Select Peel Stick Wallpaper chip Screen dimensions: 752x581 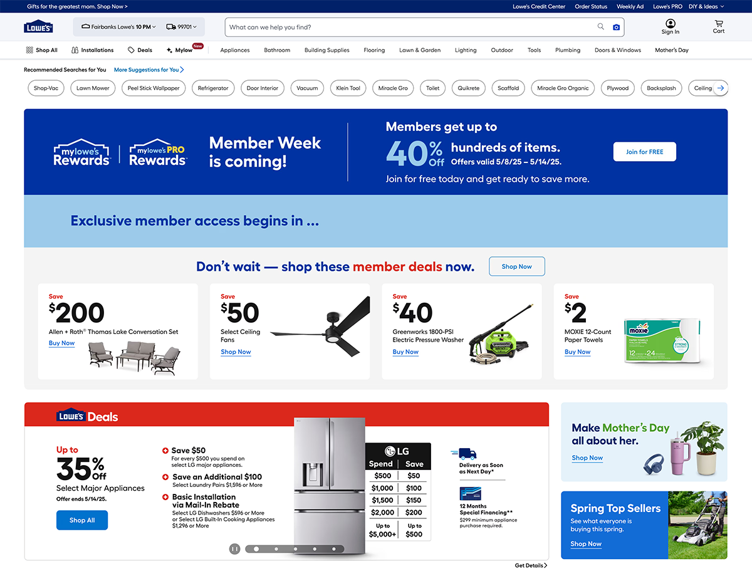coord(154,88)
